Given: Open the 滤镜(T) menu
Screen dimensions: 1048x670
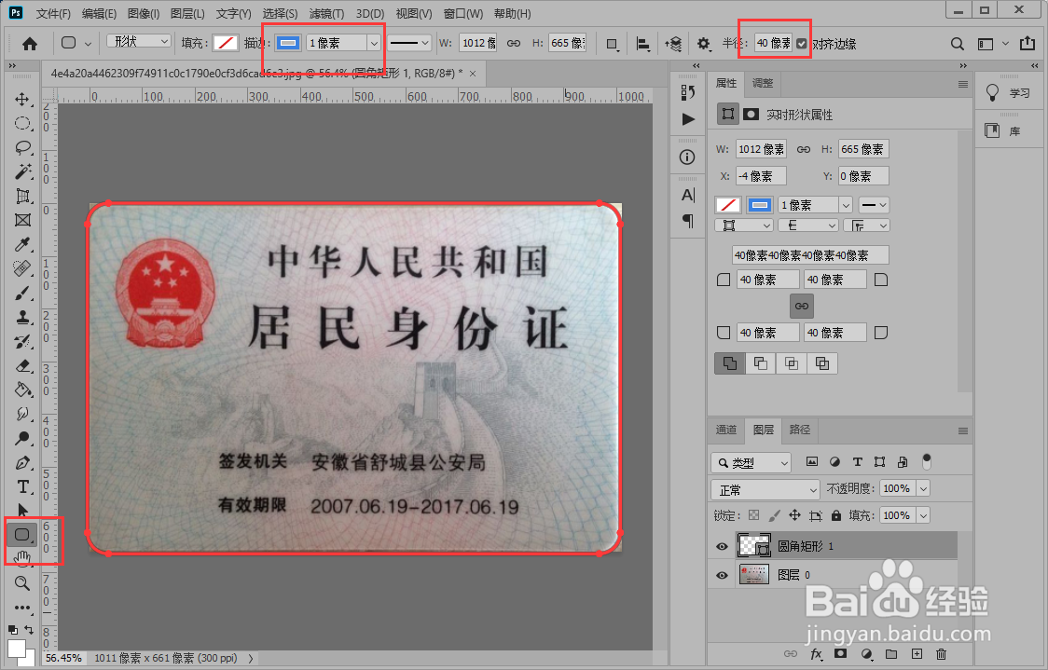Looking at the screenshot, I should (327, 13).
